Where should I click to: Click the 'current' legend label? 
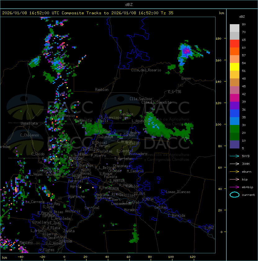pyautogui.click(x=248, y=195)
